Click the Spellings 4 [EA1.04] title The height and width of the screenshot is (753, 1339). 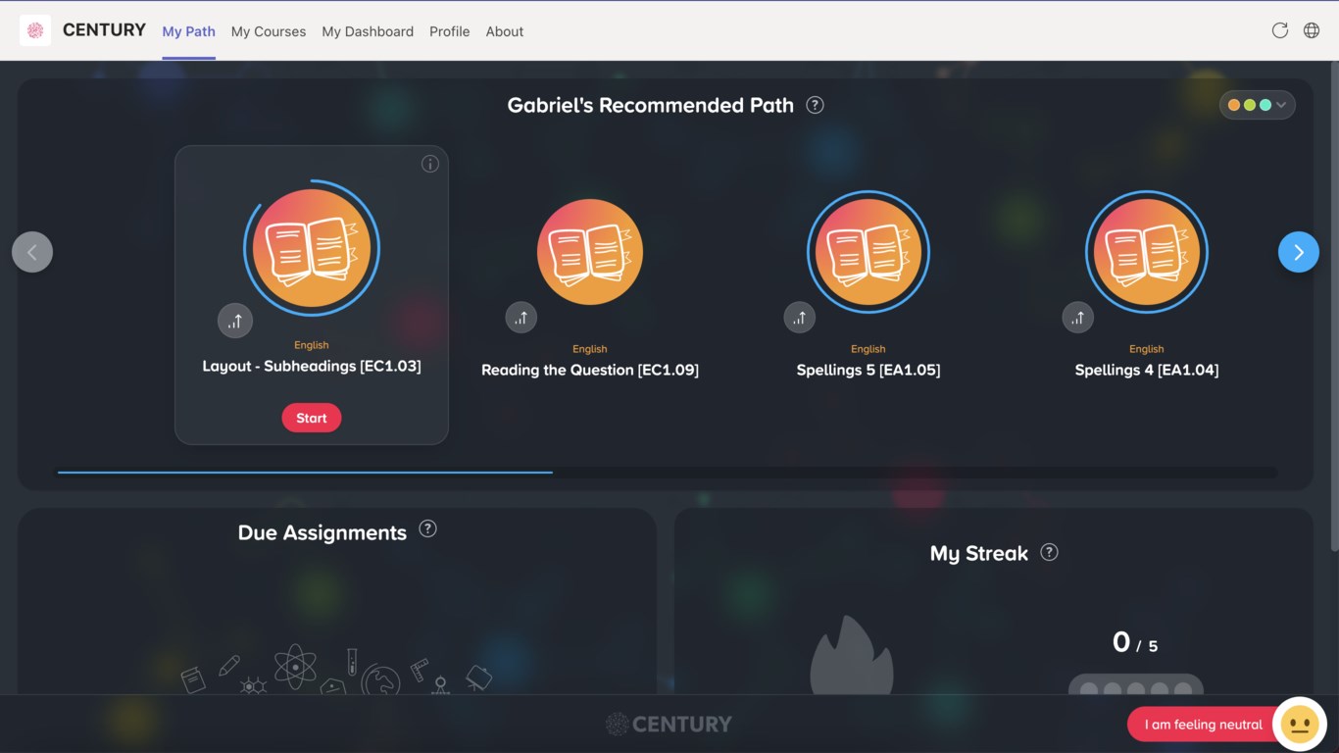[x=1147, y=370]
